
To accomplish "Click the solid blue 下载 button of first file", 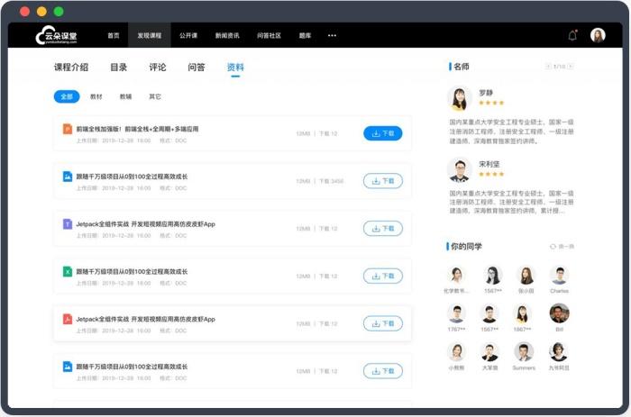I will click(x=383, y=133).
